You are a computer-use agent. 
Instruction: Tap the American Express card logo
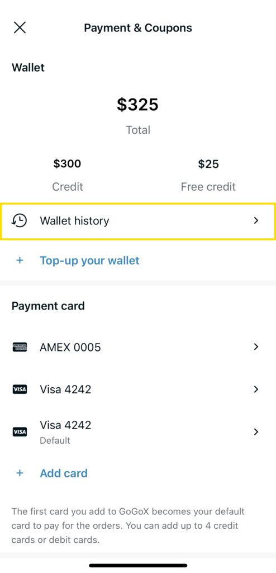(20, 347)
